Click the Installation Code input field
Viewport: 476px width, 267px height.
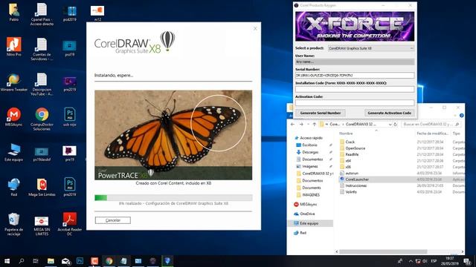click(355, 89)
